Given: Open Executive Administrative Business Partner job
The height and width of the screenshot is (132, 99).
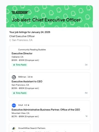Looking at the screenshot, I should 46,110.
